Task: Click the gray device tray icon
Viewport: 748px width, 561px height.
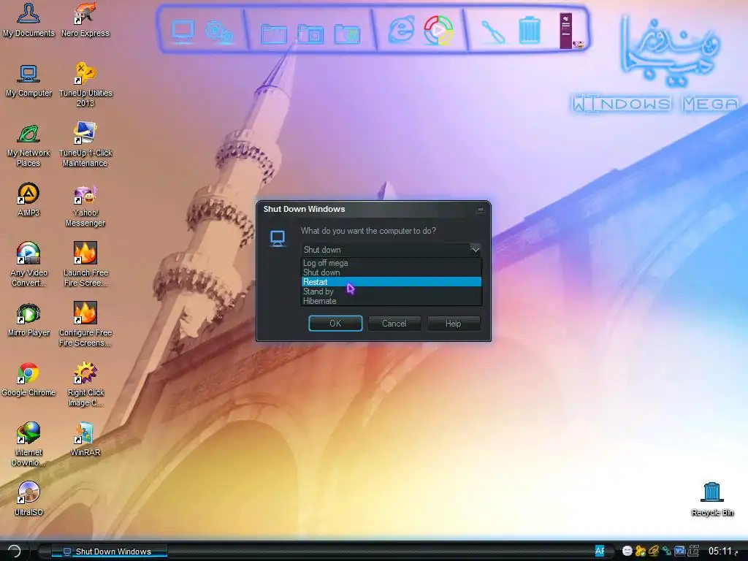Action: (x=693, y=551)
